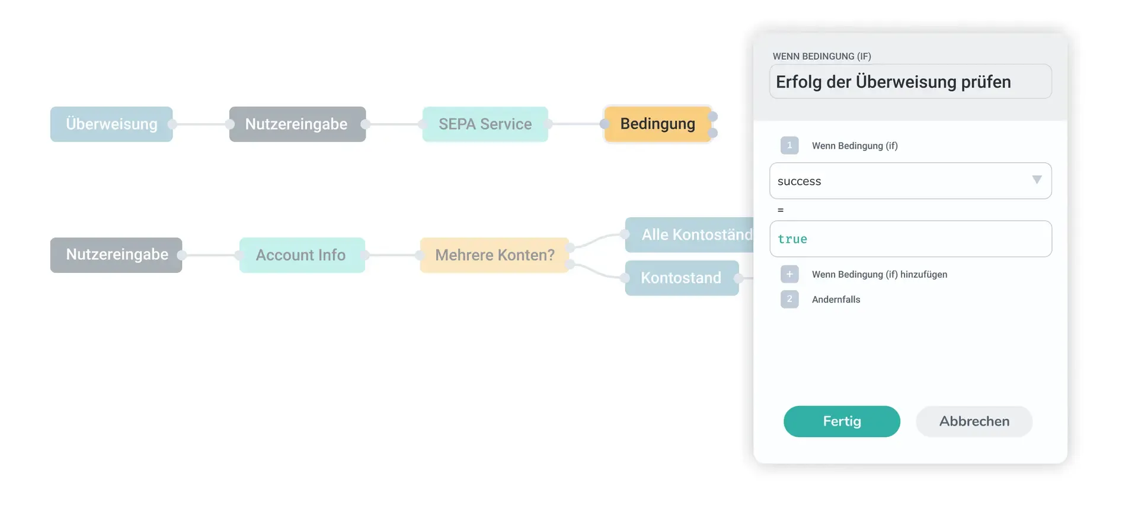Screen dimensions: 1138x505
Task: Edit the Erfolg der Überweisung prüfen title
Action: click(910, 82)
